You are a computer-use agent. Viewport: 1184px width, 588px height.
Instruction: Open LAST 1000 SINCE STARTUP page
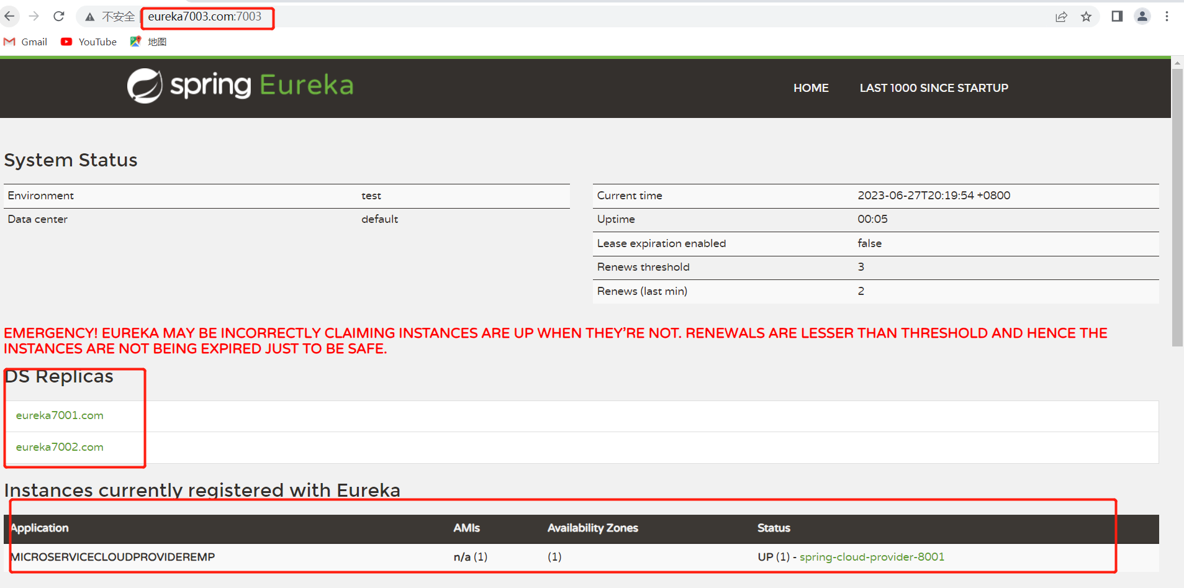click(x=934, y=88)
